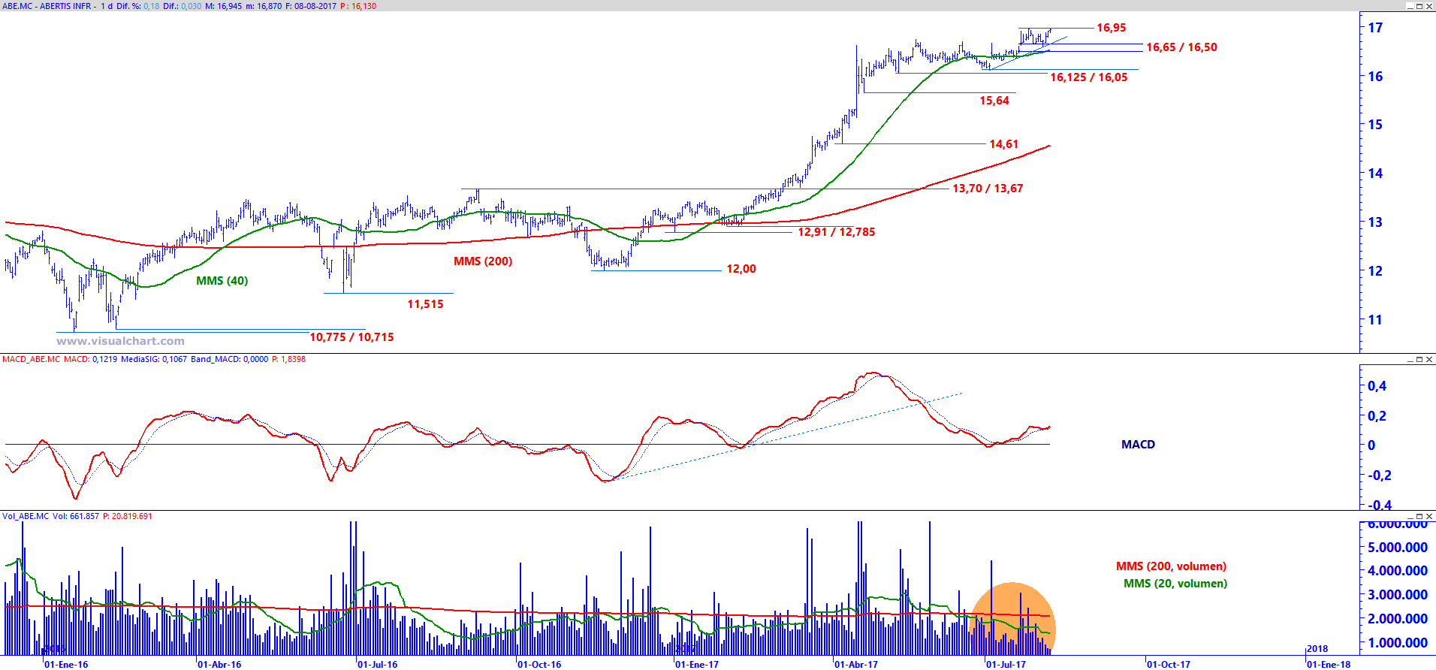Screen dimensions: 1436x670
Task: Select the MACD_ABE.MC indicator header label
Action: tap(31, 359)
